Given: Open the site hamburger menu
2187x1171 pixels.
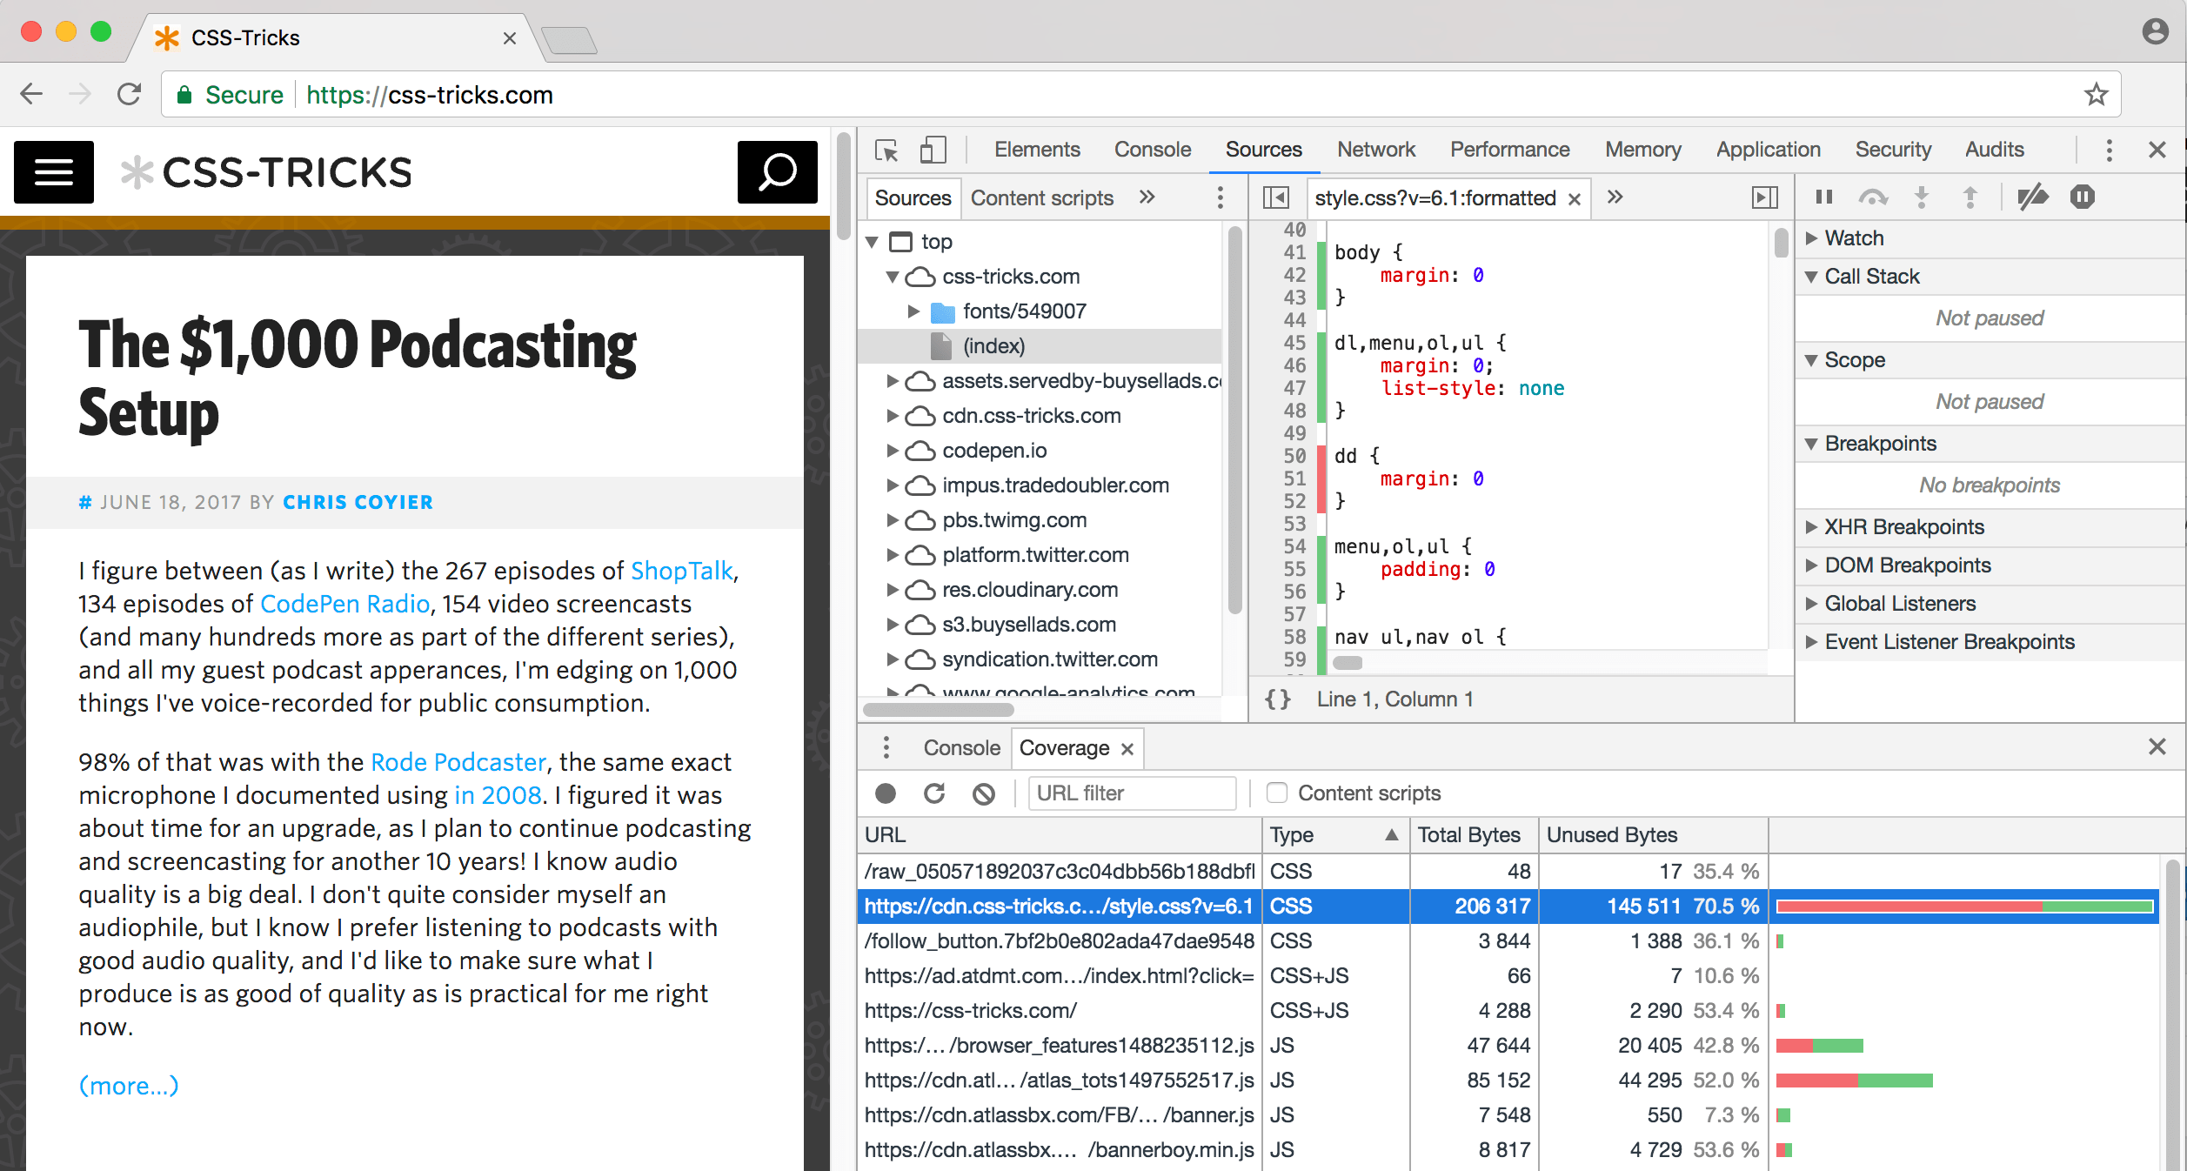Looking at the screenshot, I should click(54, 172).
